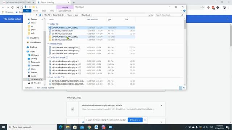
Task: Open the File tab in Explorer ribbon
Action: pyautogui.click(x=27, y=11)
